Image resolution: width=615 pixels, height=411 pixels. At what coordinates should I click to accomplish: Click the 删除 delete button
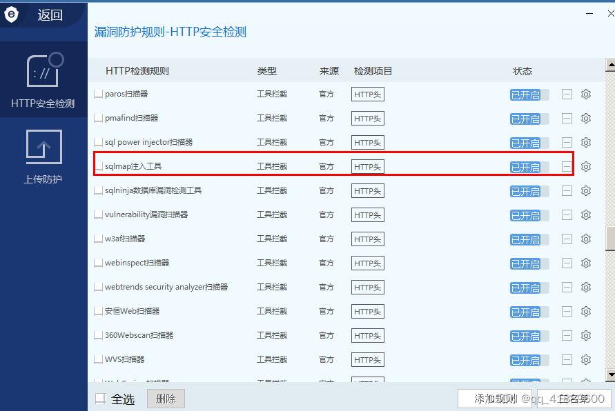point(166,399)
